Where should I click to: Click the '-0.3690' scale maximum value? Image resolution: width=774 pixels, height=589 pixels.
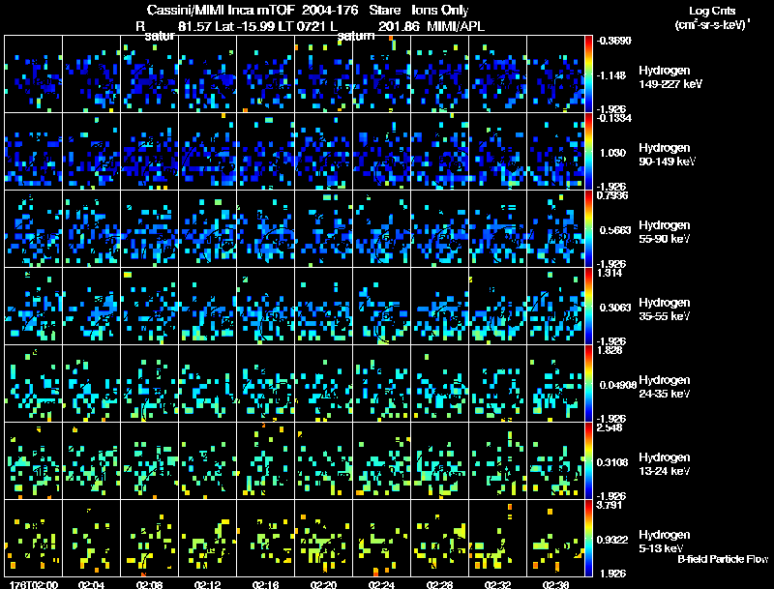pyautogui.click(x=613, y=41)
